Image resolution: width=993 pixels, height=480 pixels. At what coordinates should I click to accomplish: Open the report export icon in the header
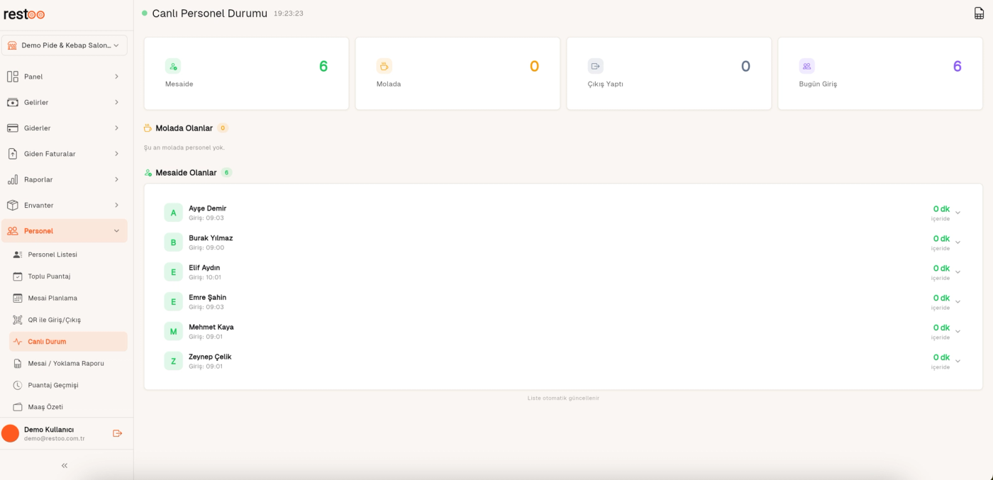[979, 13]
